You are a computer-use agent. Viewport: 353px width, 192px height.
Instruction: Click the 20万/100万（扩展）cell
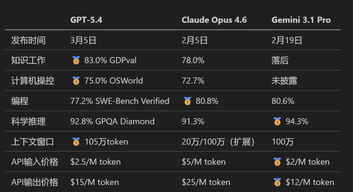[x=218, y=142]
